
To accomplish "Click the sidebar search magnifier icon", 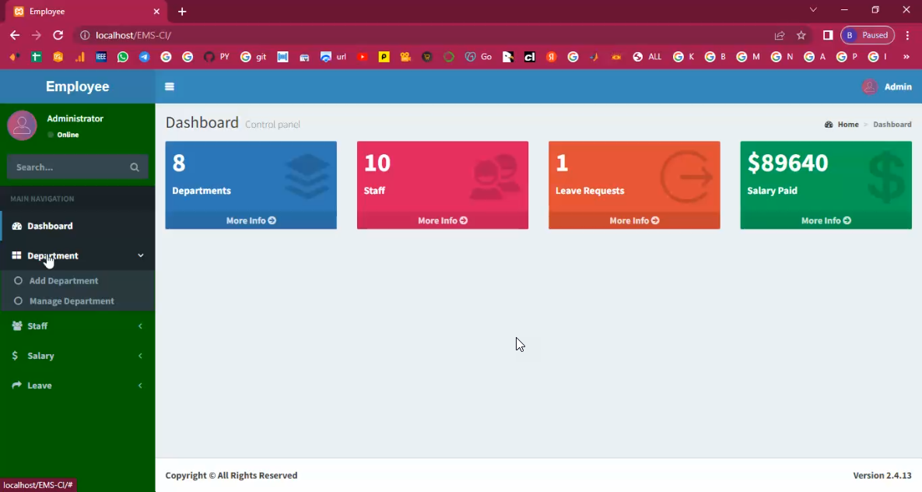I will (x=135, y=167).
